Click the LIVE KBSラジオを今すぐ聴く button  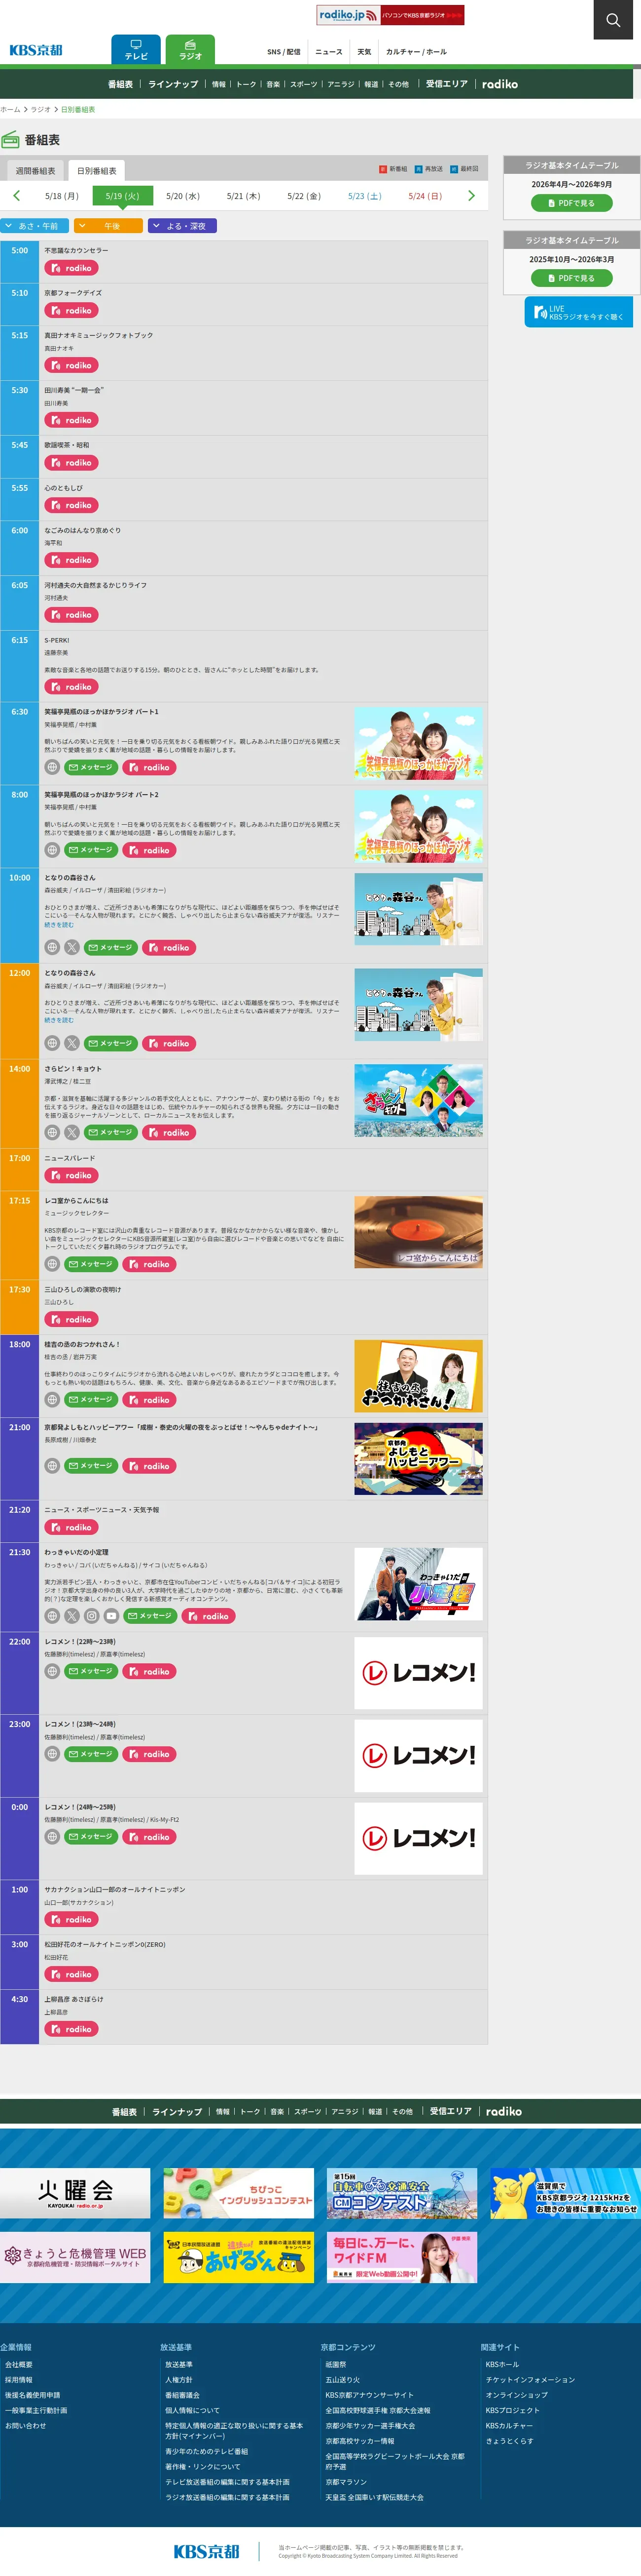pyautogui.click(x=579, y=312)
